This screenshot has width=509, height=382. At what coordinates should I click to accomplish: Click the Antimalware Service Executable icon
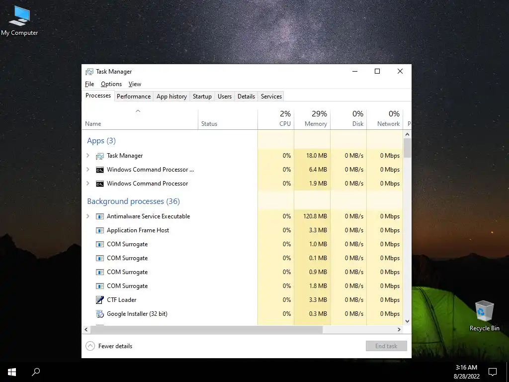[x=99, y=216]
